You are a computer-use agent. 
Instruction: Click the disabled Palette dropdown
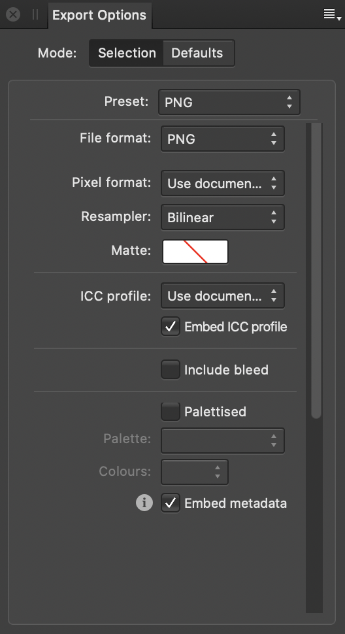tap(223, 441)
